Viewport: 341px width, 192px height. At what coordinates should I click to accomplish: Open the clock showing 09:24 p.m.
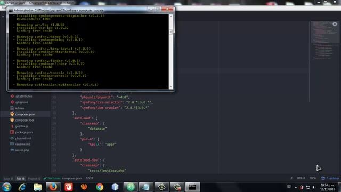(x=327, y=187)
